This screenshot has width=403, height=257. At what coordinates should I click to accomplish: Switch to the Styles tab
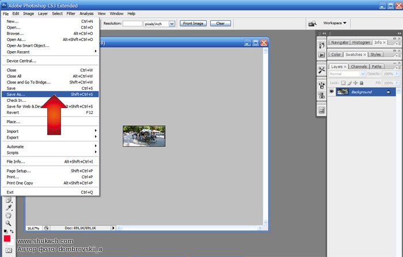[375, 55]
